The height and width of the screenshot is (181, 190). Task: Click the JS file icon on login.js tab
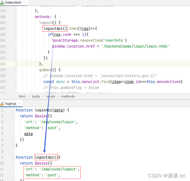[x=2, y=104]
